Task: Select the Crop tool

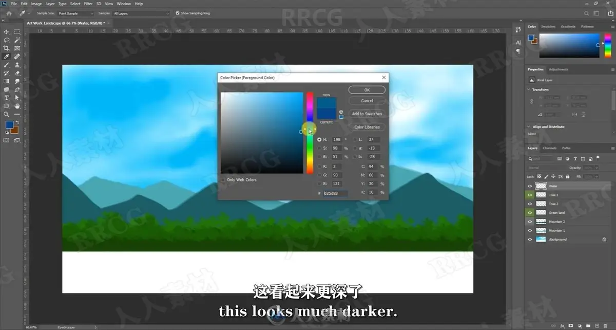Action: [7, 48]
